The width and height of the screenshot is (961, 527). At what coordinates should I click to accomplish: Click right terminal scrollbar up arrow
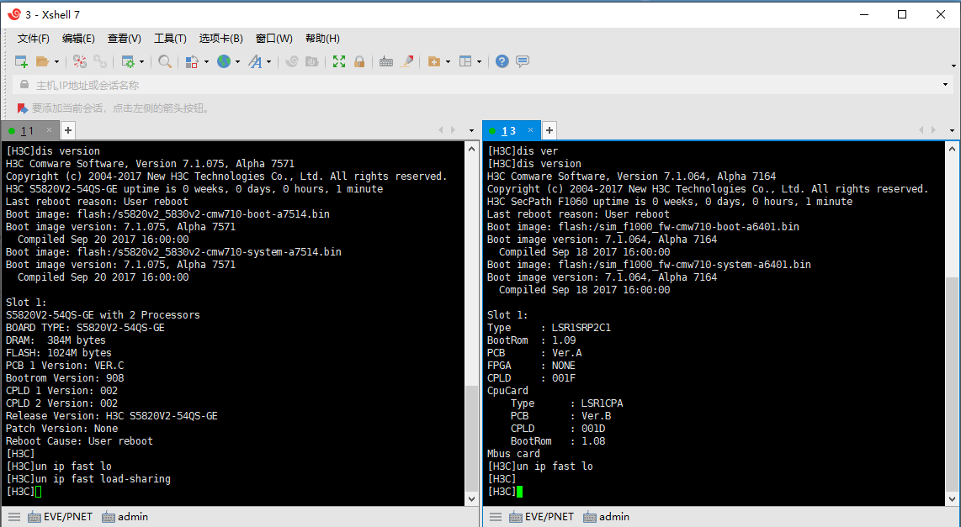pyautogui.click(x=953, y=149)
